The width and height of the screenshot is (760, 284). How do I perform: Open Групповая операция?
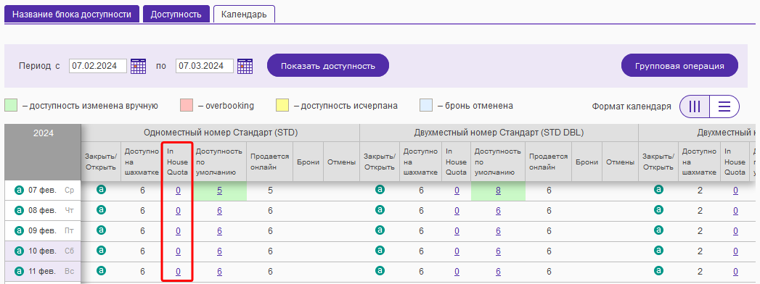pos(679,65)
